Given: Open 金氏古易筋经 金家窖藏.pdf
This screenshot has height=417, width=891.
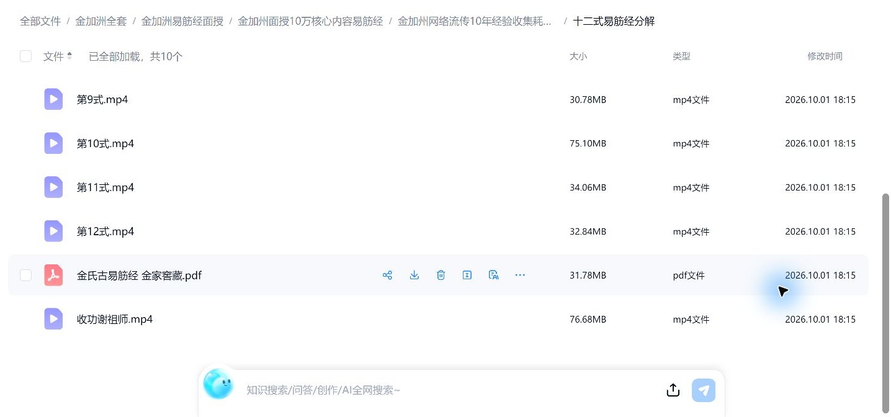Looking at the screenshot, I should pos(139,276).
